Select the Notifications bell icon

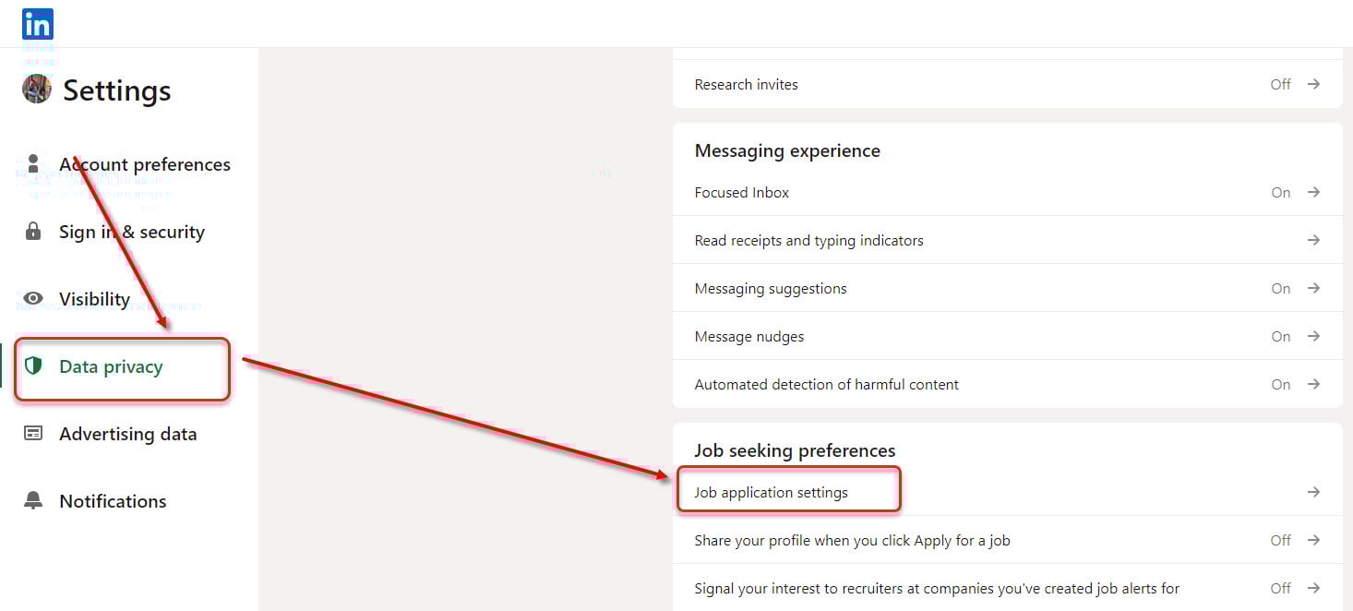[x=33, y=500]
